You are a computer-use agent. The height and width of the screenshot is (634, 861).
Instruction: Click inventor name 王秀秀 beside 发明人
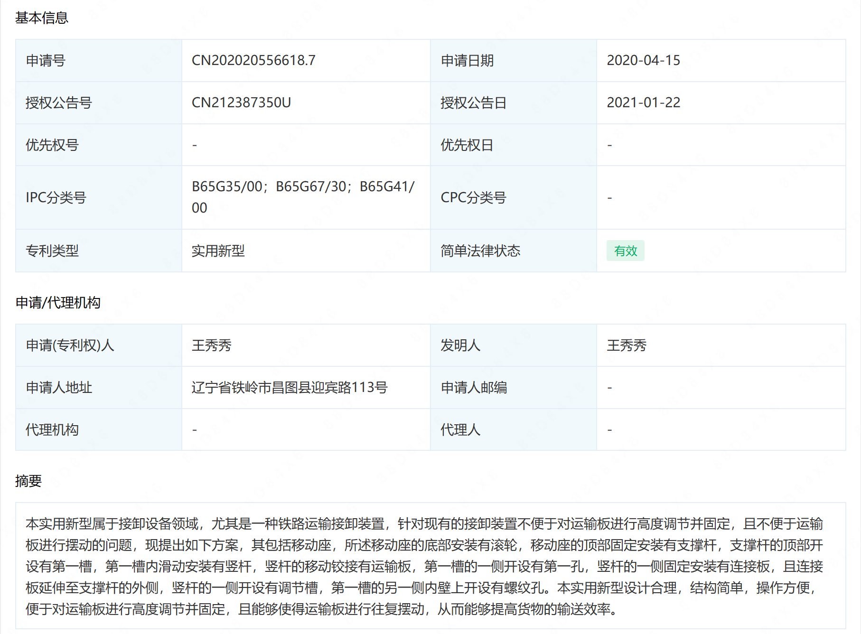pos(627,345)
